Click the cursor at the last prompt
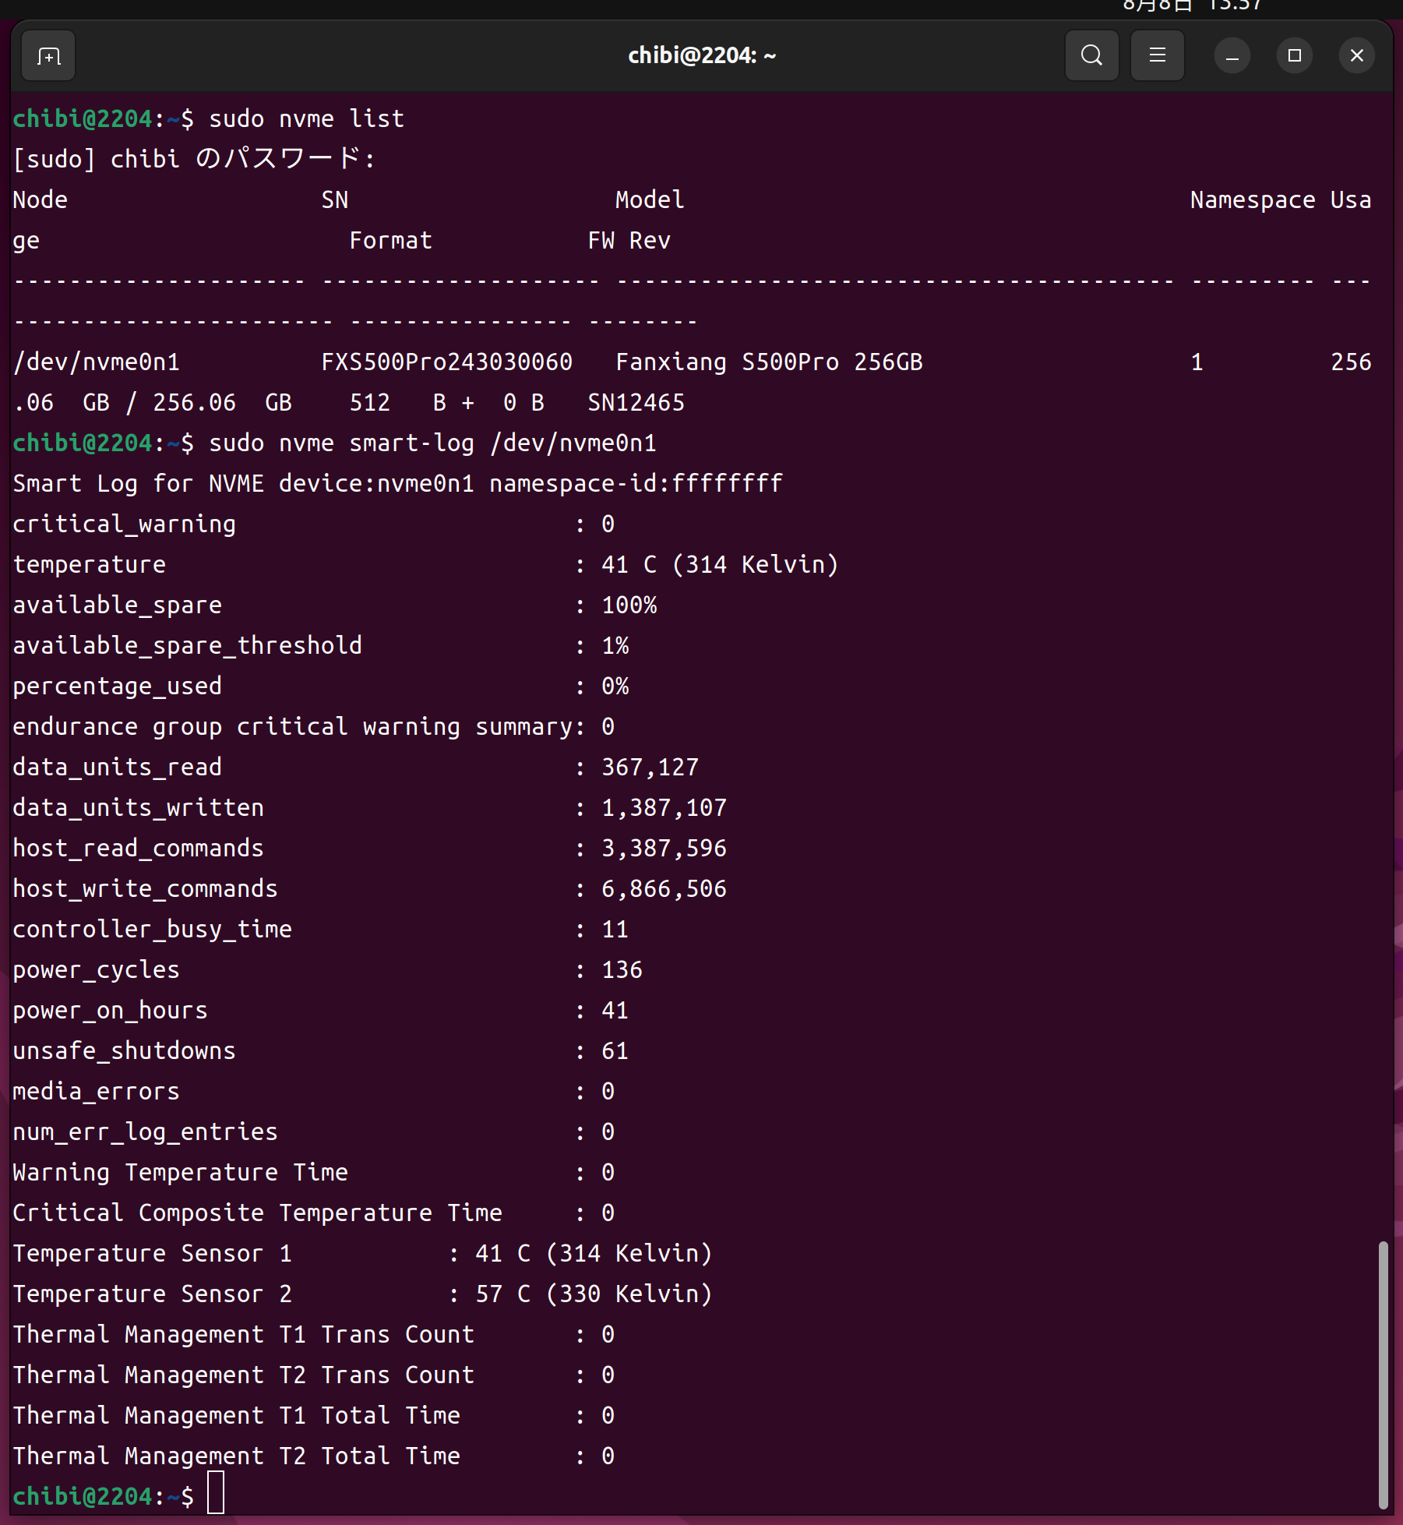 pos(216,1492)
